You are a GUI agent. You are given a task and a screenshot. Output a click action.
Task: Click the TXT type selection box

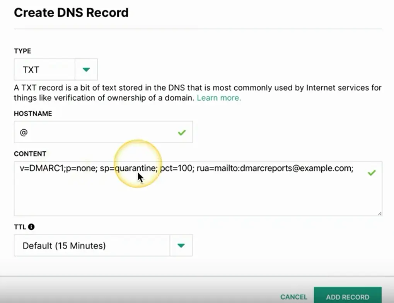click(x=44, y=69)
